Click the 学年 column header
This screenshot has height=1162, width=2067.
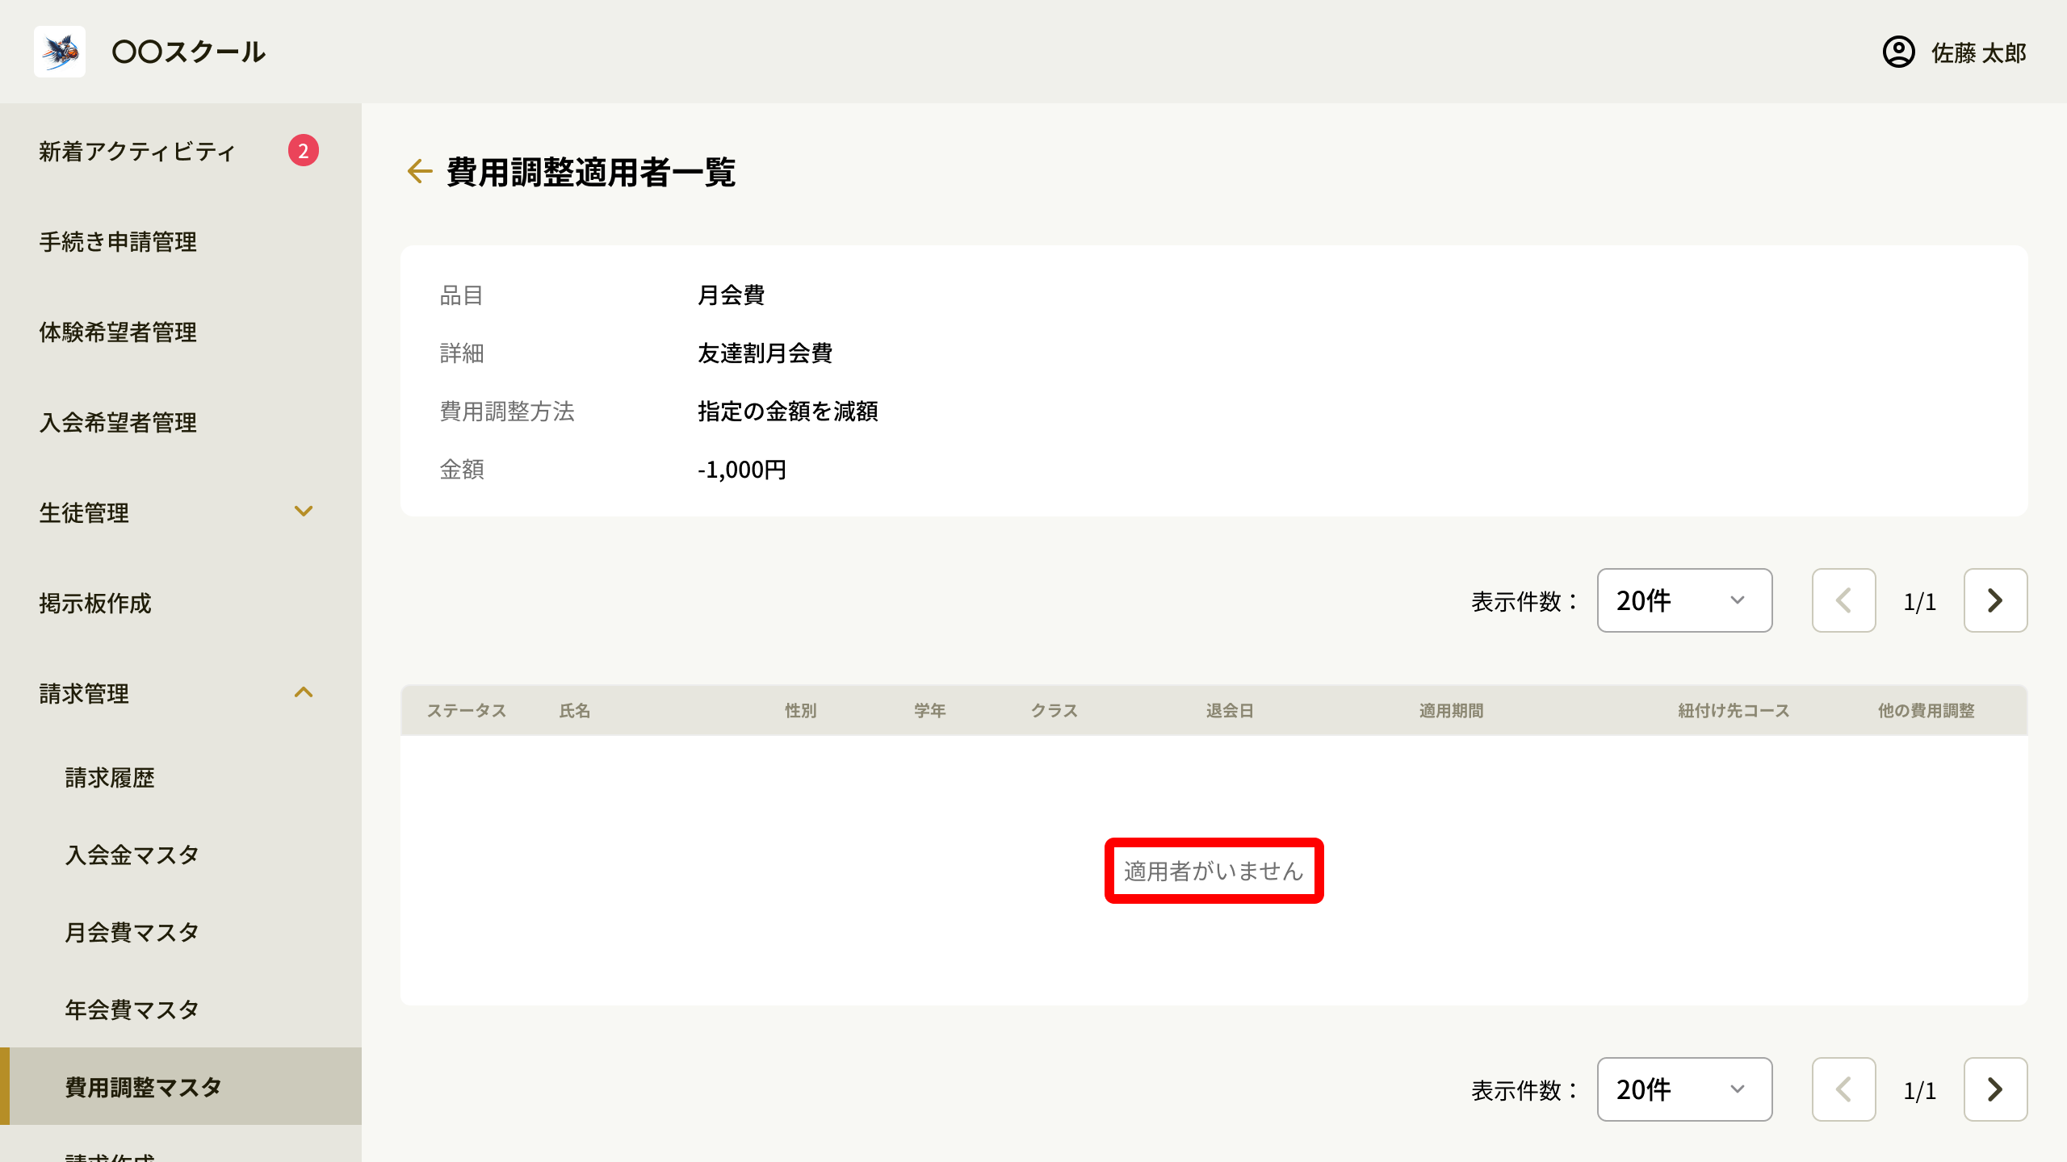tap(930, 710)
